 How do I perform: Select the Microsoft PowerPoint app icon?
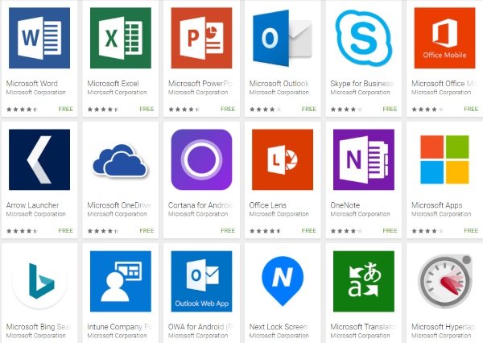(x=201, y=38)
